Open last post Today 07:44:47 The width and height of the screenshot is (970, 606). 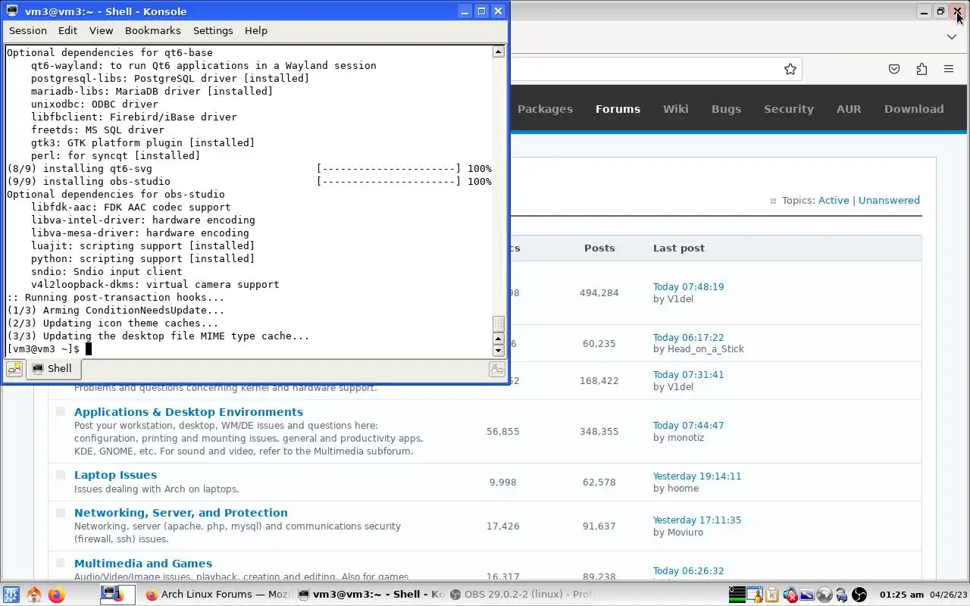click(688, 426)
